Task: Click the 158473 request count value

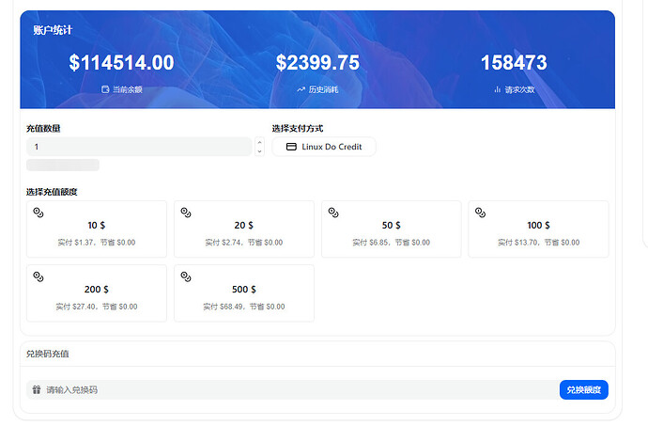Action: point(514,62)
